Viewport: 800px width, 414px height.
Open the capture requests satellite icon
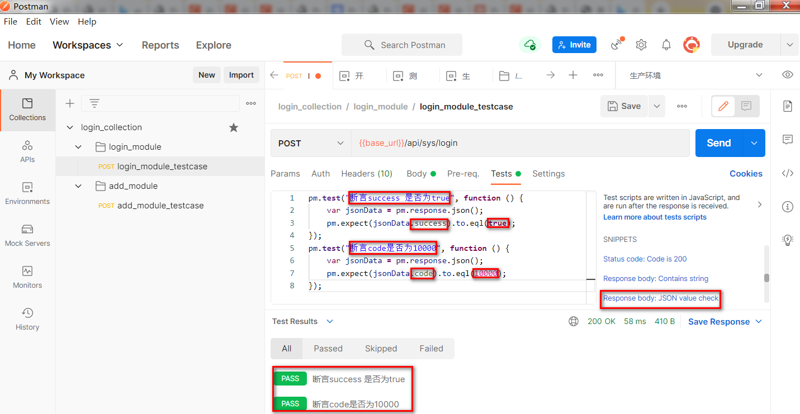tap(617, 45)
